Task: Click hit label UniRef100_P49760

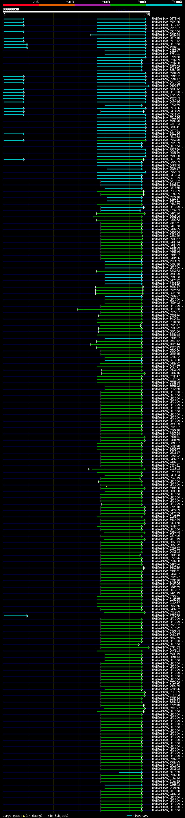Action: click(166, 794)
